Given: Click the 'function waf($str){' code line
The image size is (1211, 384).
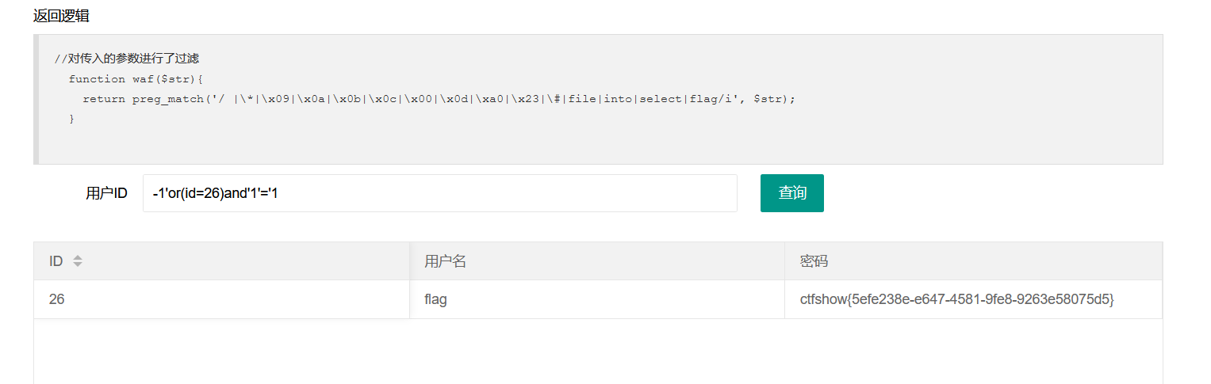Looking at the screenshot, I should point(136,79).
